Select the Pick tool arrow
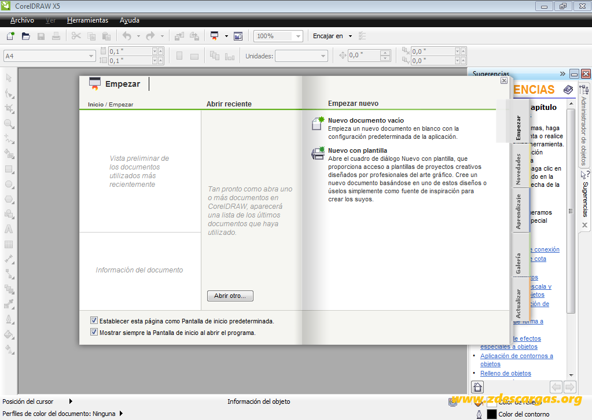Viewport: 592px width, 420px height. (x=9, y=78)
